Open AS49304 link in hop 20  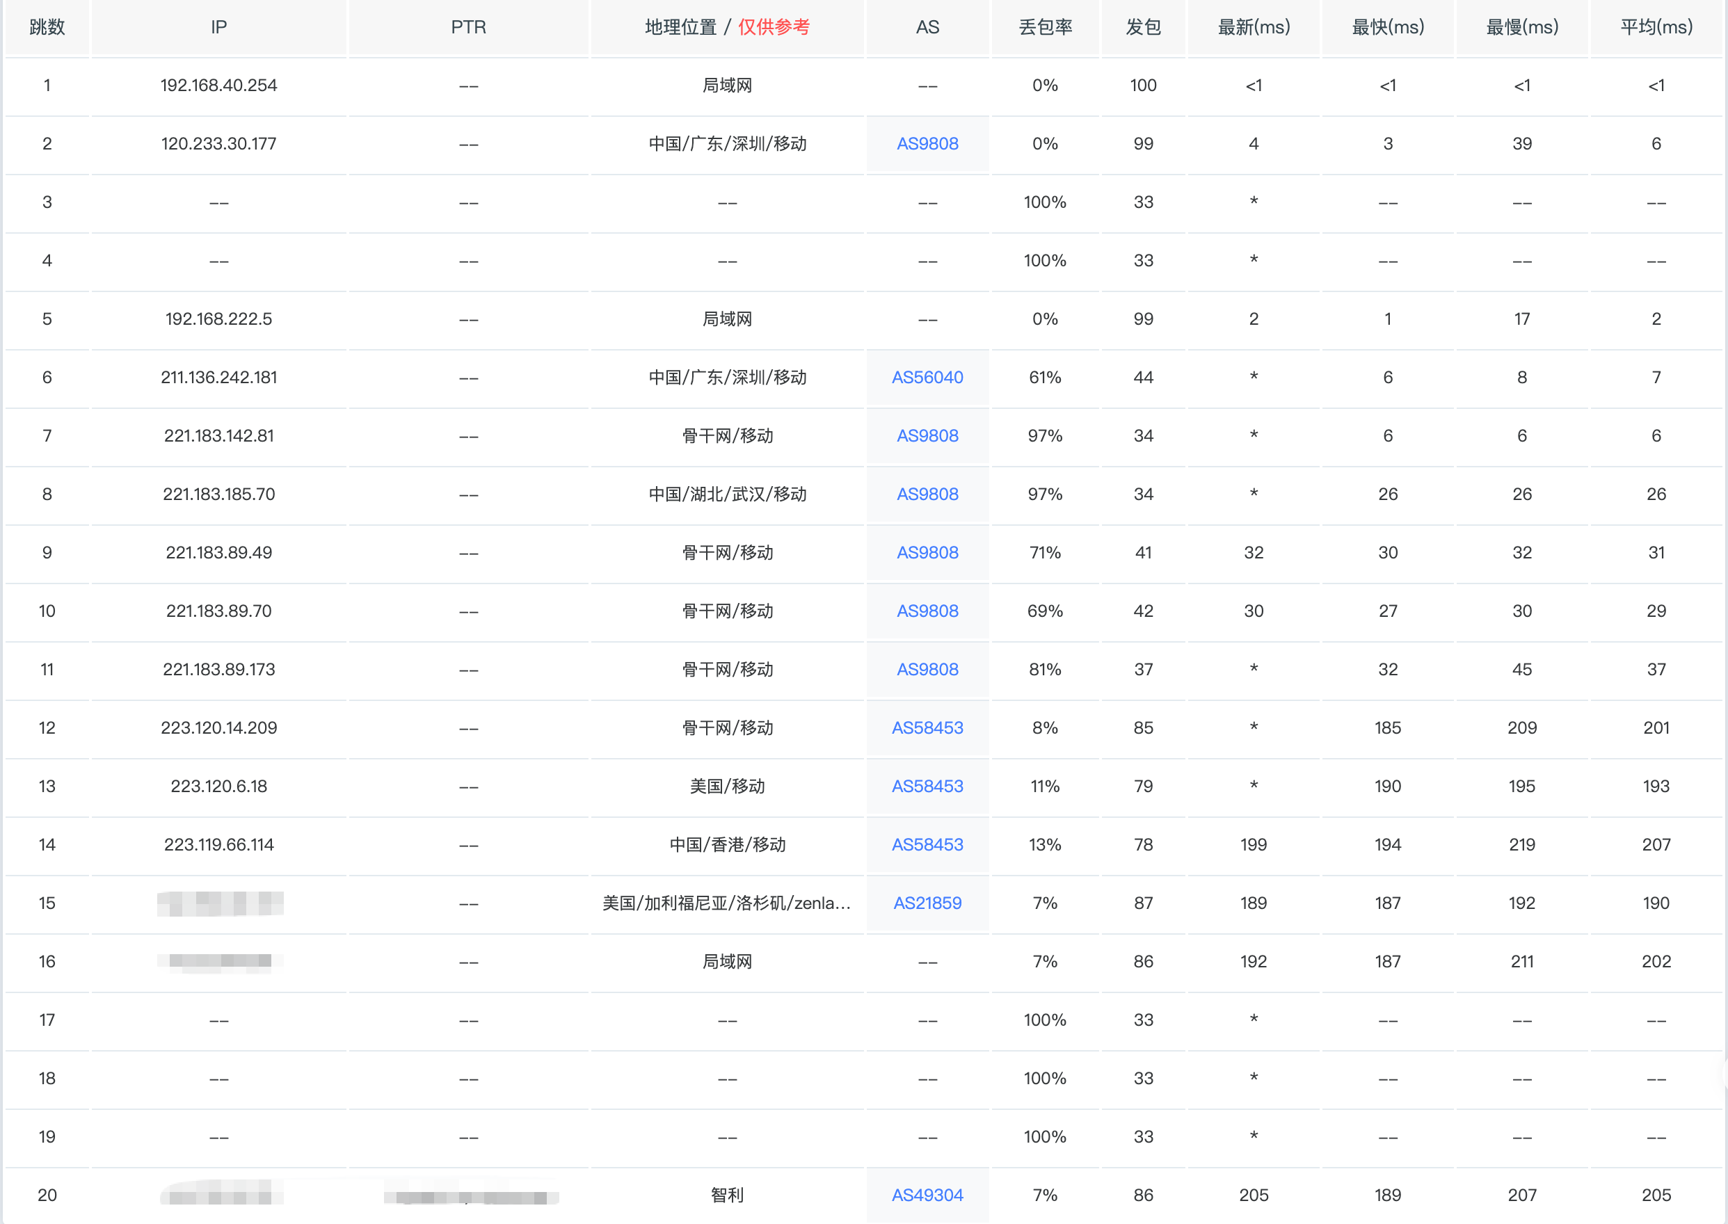click(927, 1195)
